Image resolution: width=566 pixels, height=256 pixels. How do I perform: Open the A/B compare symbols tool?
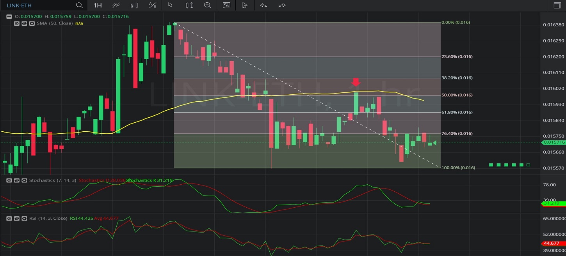coord(153,5)
